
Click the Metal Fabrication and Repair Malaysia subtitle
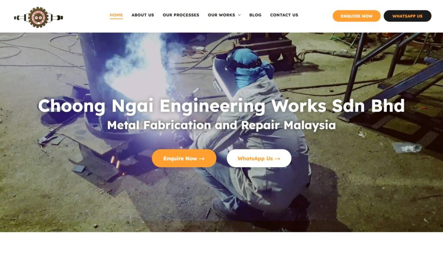click(221, 125)
